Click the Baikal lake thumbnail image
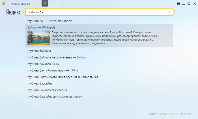The image size is (198, 119). pos(38,38)
